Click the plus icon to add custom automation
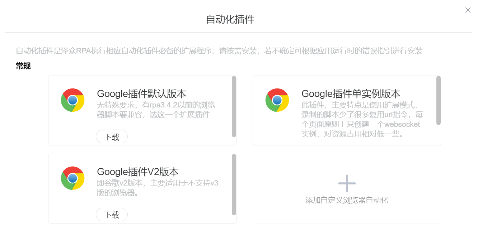 pos(347,183)
